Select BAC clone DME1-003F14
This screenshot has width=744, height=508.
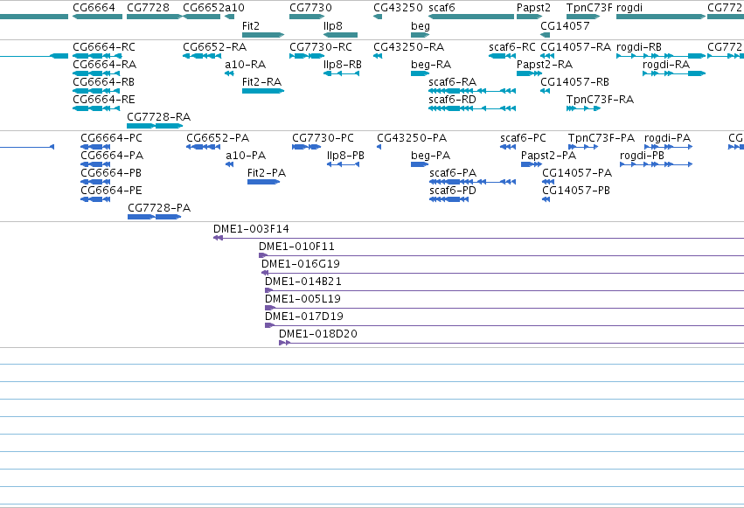click(479, 238)
